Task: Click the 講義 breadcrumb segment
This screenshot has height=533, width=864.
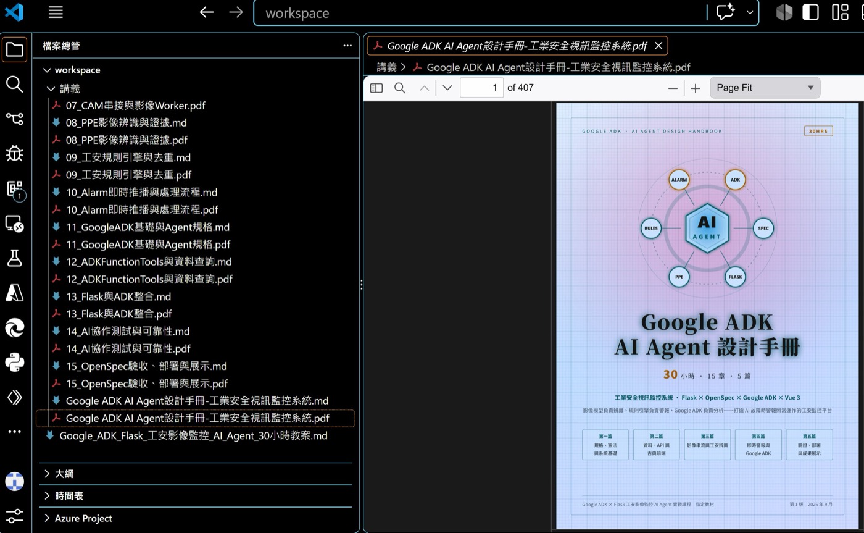Action: tap(387, 67)
